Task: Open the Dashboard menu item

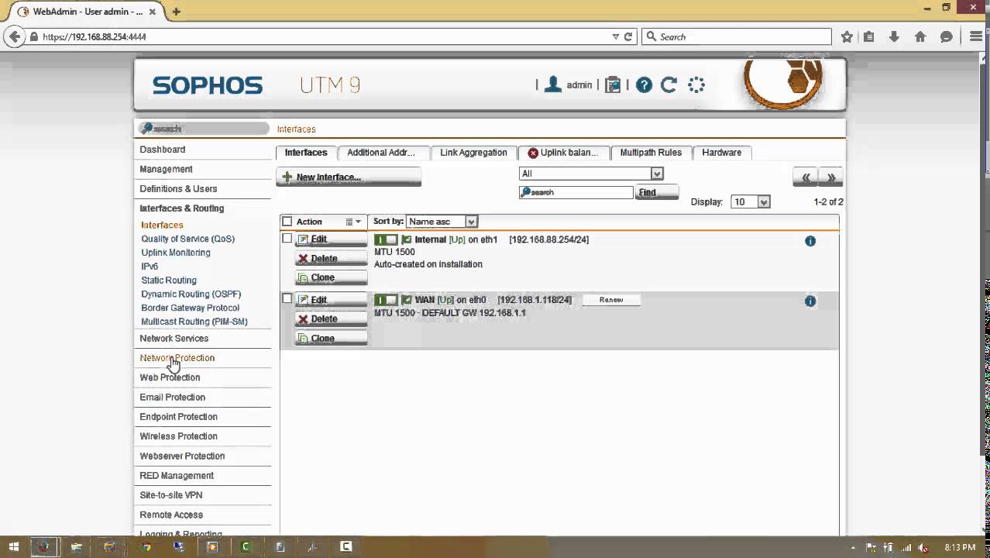Action: (x=162, y=150)
